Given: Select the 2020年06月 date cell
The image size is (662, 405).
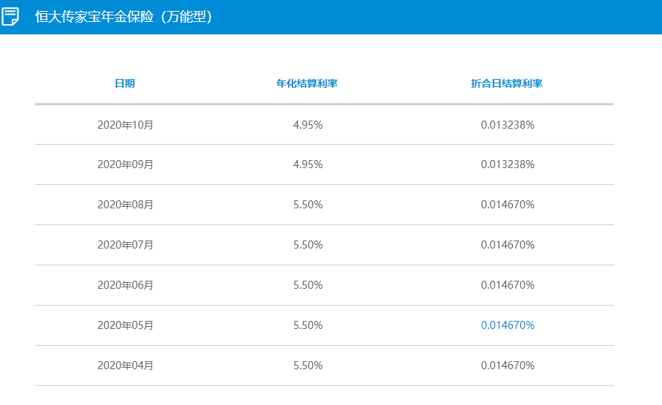Looking at the screenshot, I should (126, 285).
